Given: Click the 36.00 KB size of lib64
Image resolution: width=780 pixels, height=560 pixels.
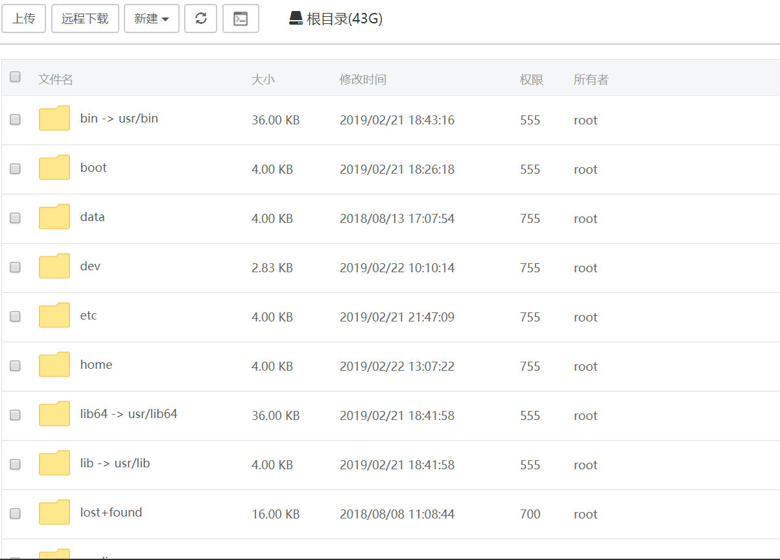Looking at the screenshot, I should pyautogui.click(x=276, y=415).
